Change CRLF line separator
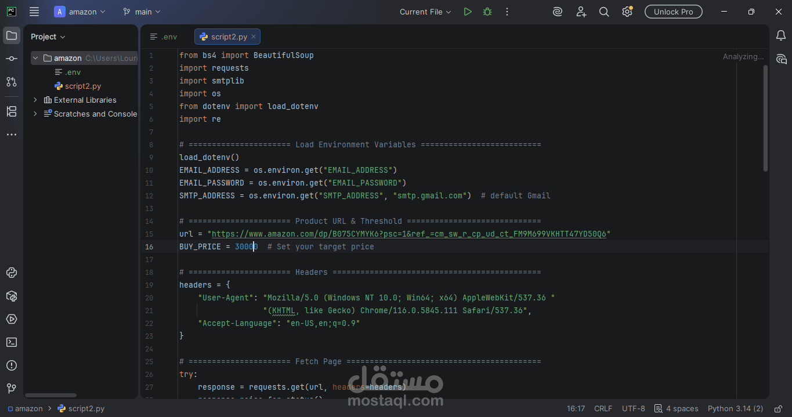Screen dimensions: 792x417 (x=603, y=408)
